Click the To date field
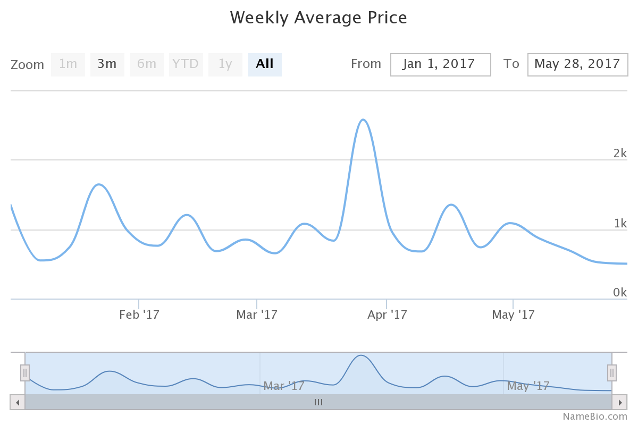 577,65
